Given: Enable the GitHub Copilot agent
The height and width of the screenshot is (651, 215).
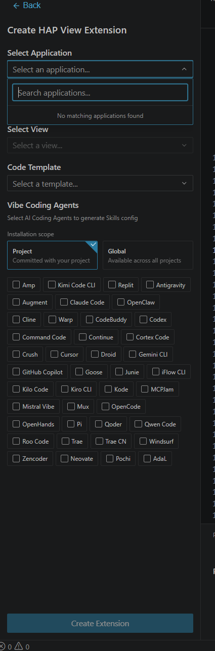Looking at the screenshot, I should click(x=17, y=372).
